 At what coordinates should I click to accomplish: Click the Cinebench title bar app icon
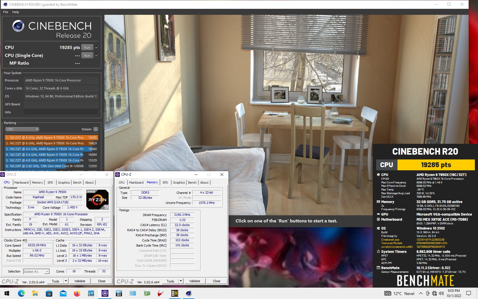coord(5,4)
